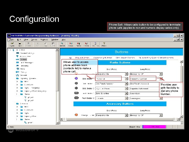Open the File menu
The height and width of the screenshot is (142, 189).
coord(13,39)
